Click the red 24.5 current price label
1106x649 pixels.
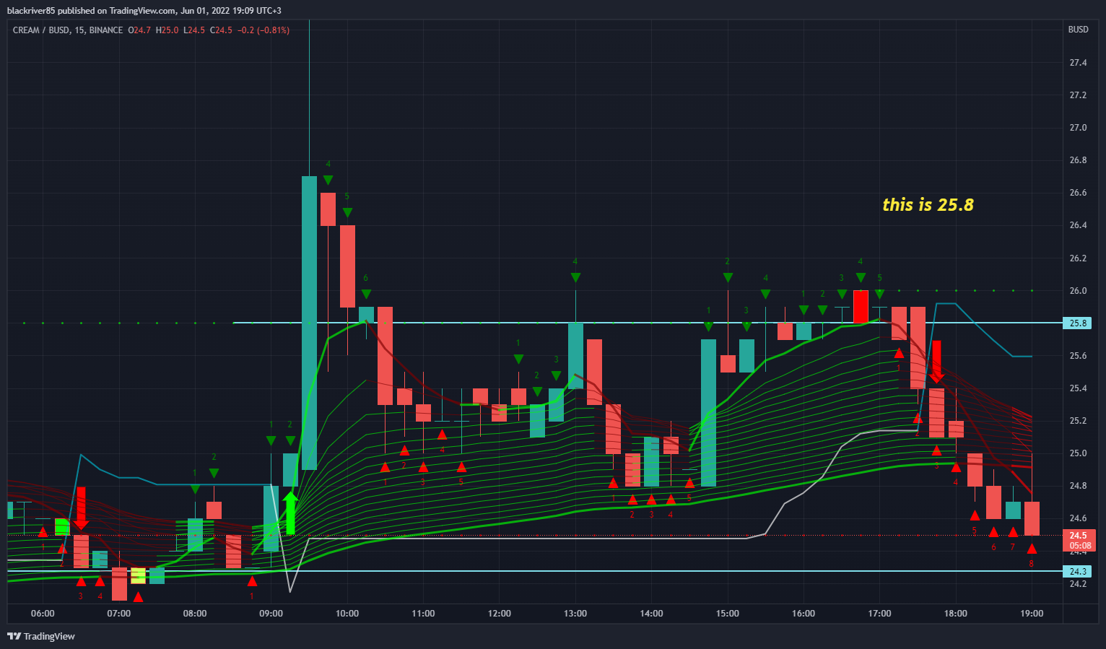[1079, 540]
